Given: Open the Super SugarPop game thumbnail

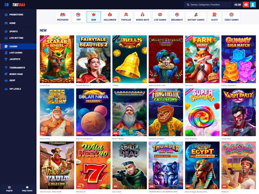Looking at the screenshot, I should click(202, 112).
